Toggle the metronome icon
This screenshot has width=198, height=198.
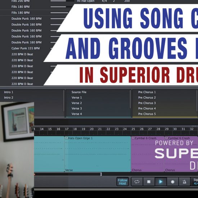click(x=184, y=182)
